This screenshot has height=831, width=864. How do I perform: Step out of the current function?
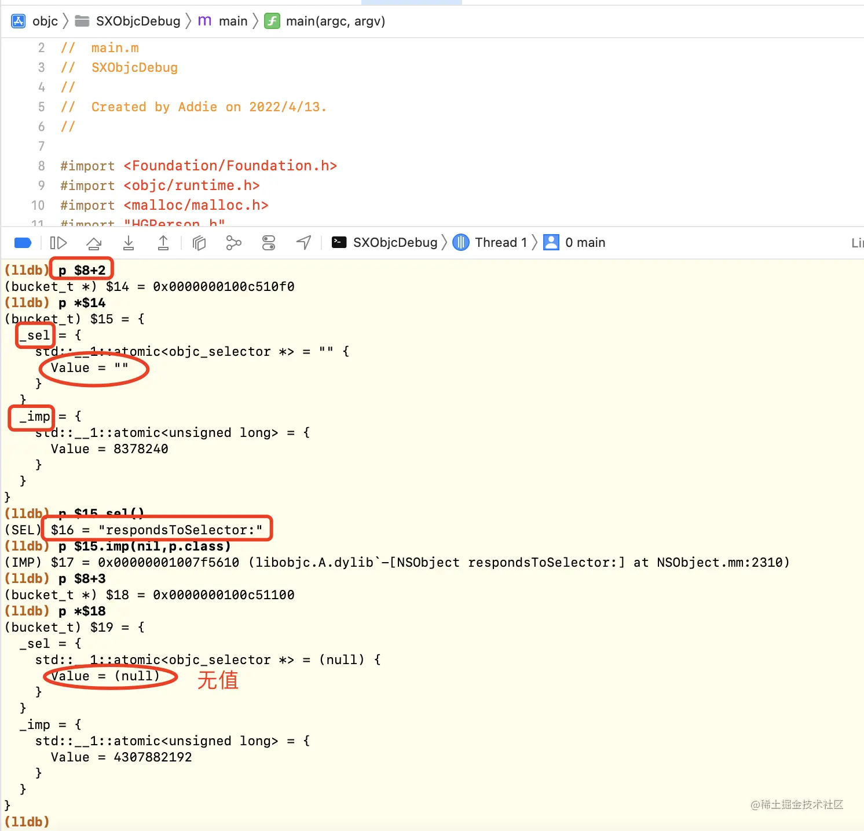pyautogui.click(x=163, y=243)
